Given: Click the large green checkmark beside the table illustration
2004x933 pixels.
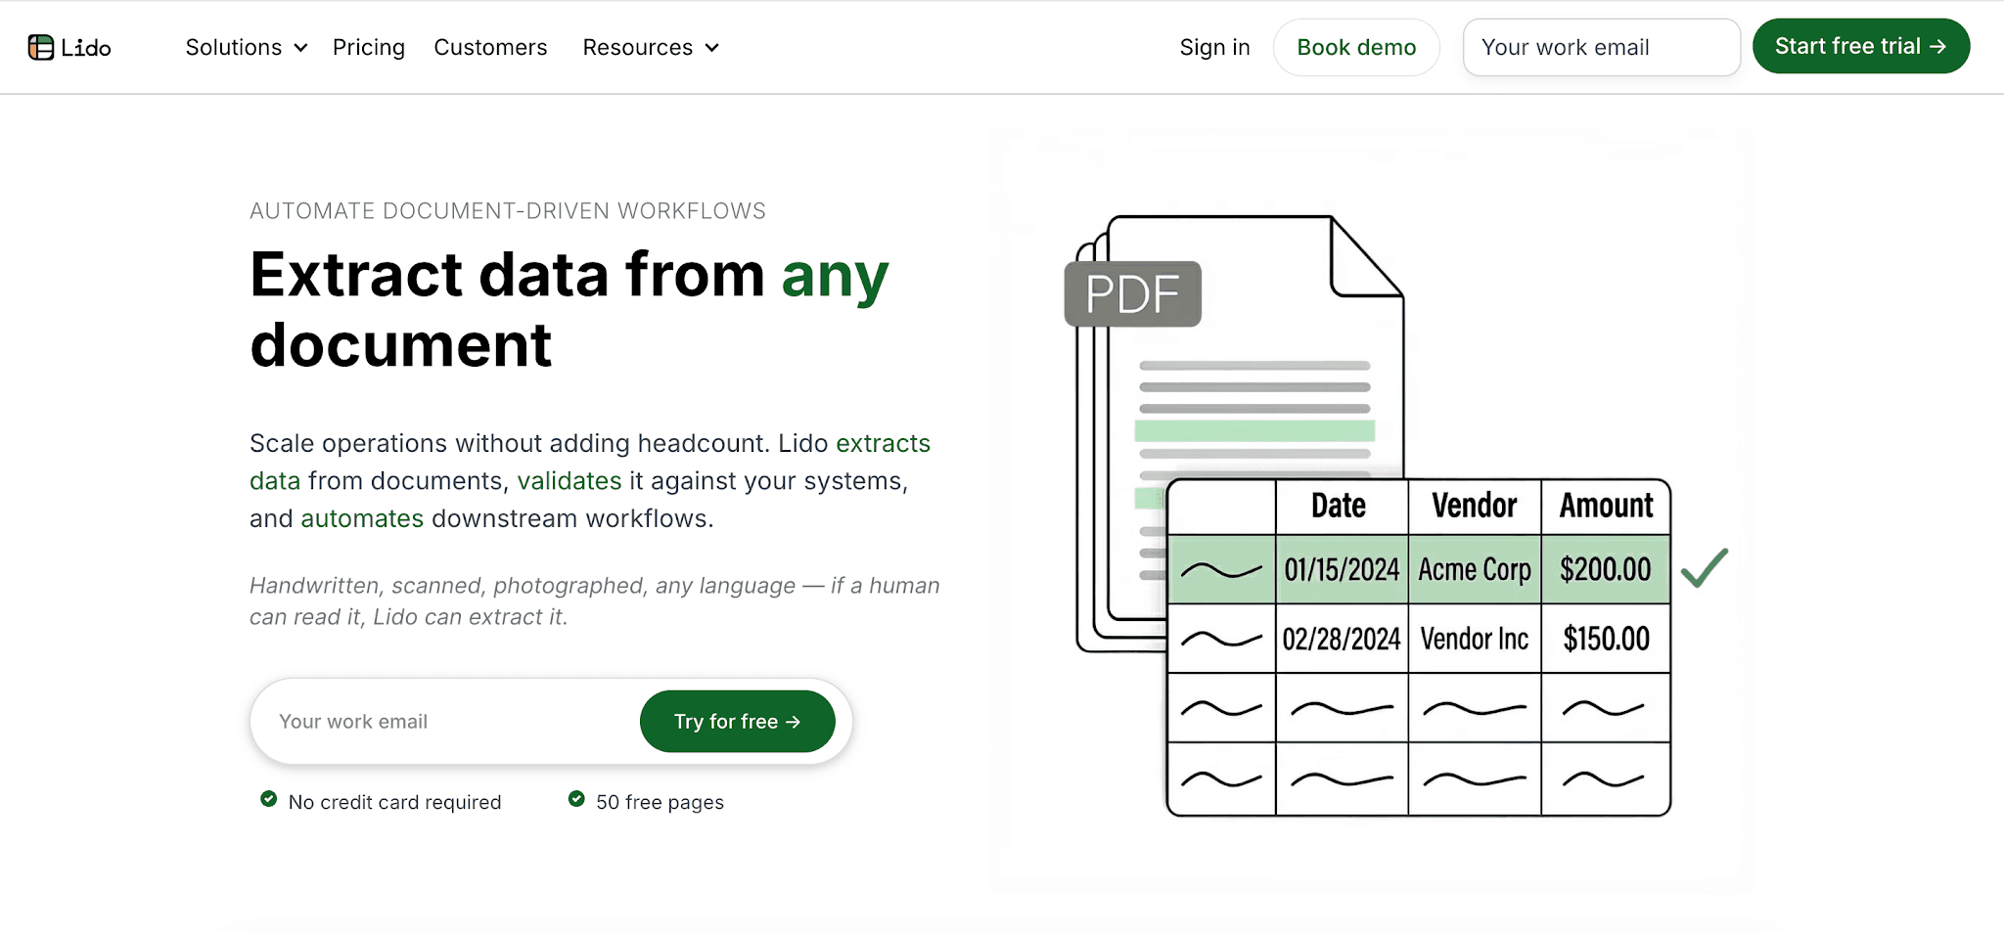Looking at the screenshot, I should 1705,567.
